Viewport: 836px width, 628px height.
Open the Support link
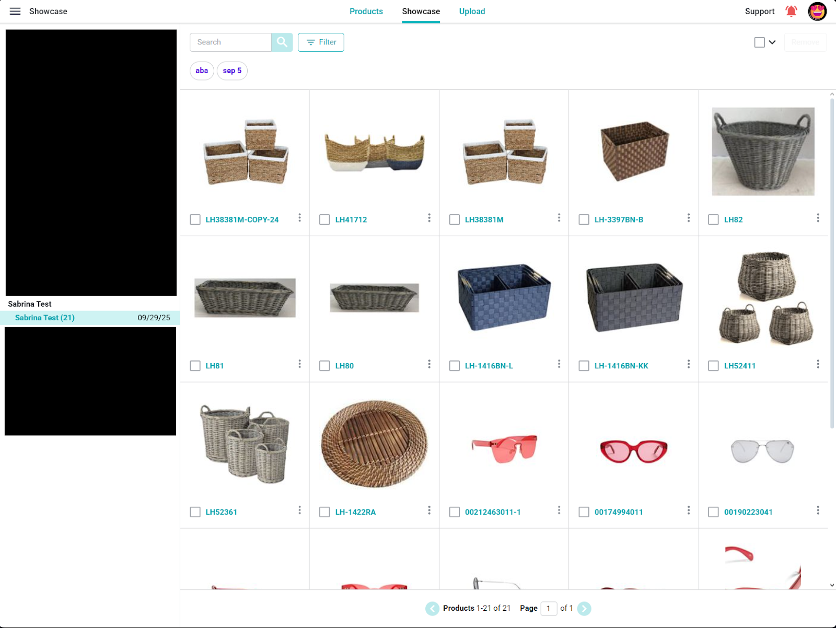(x=760, y=11)
